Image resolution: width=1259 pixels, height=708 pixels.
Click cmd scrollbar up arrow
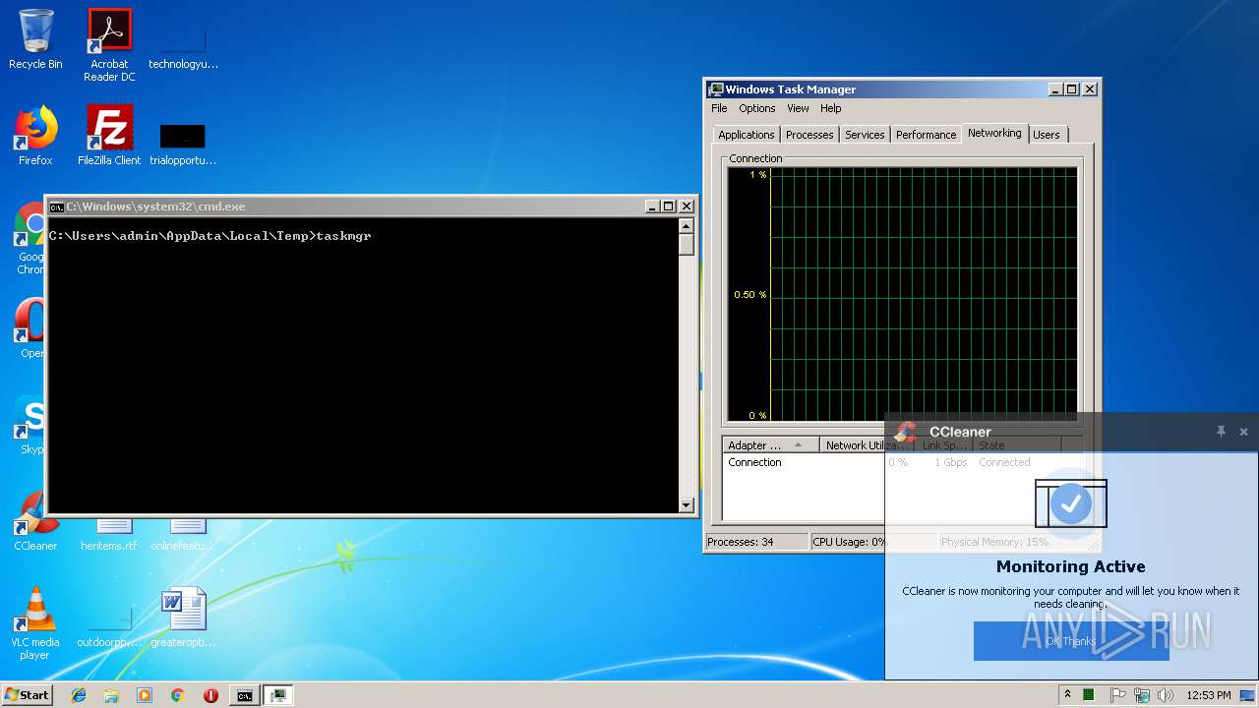pyautogui.click(x=687, y=226)
